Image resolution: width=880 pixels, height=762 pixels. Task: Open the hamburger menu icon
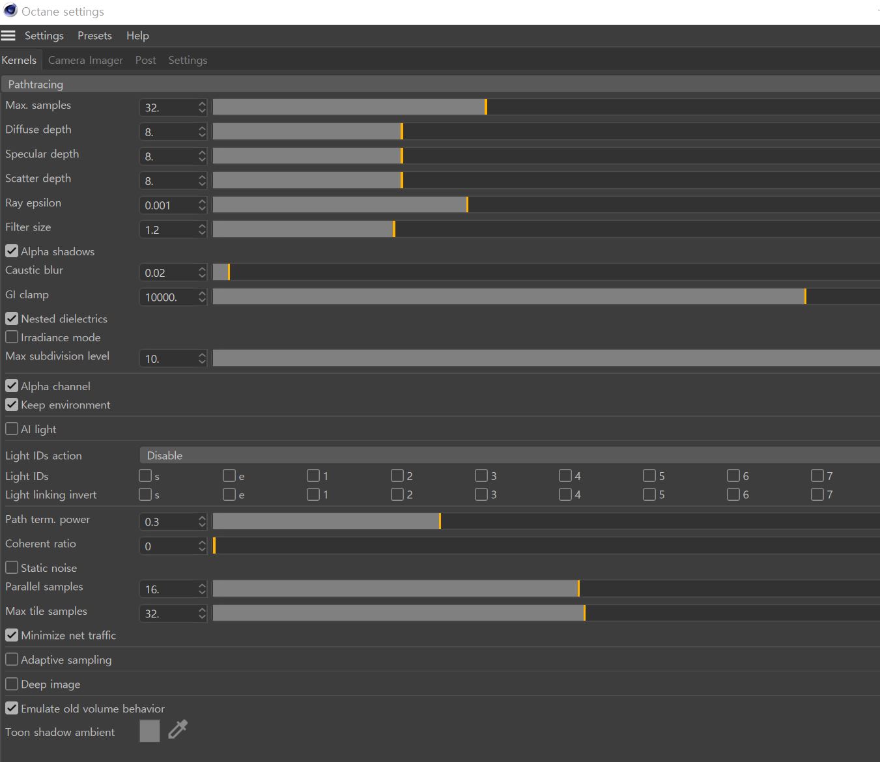coord(8,35)
